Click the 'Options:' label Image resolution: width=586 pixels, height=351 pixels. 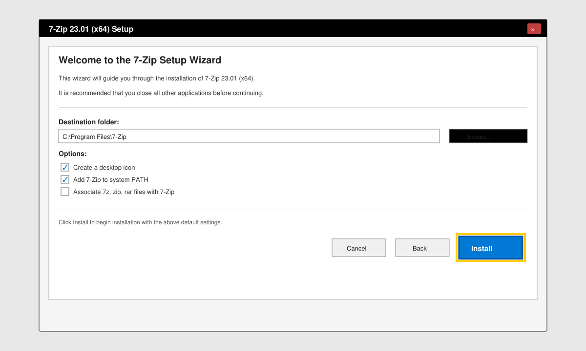click(73, 154)
